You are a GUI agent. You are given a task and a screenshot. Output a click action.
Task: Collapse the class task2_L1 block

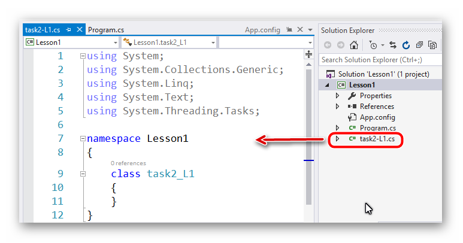click(x=83, y=174)
